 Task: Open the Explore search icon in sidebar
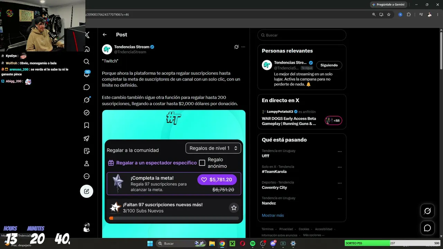[87, 62]
